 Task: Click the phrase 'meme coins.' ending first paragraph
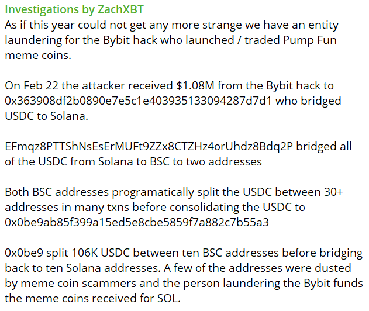point(38,56)
